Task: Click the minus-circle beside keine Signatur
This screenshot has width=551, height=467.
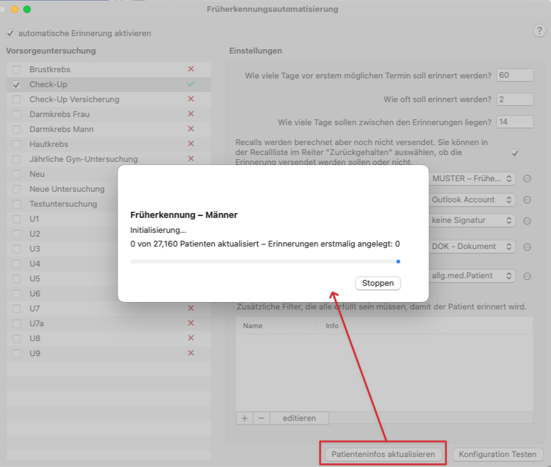Action: click(x=526, y=220)
